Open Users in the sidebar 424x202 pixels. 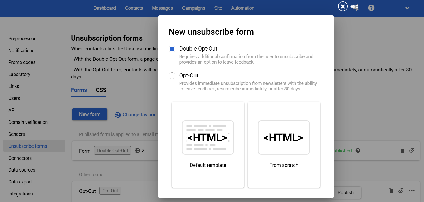[x=14, y=98]
